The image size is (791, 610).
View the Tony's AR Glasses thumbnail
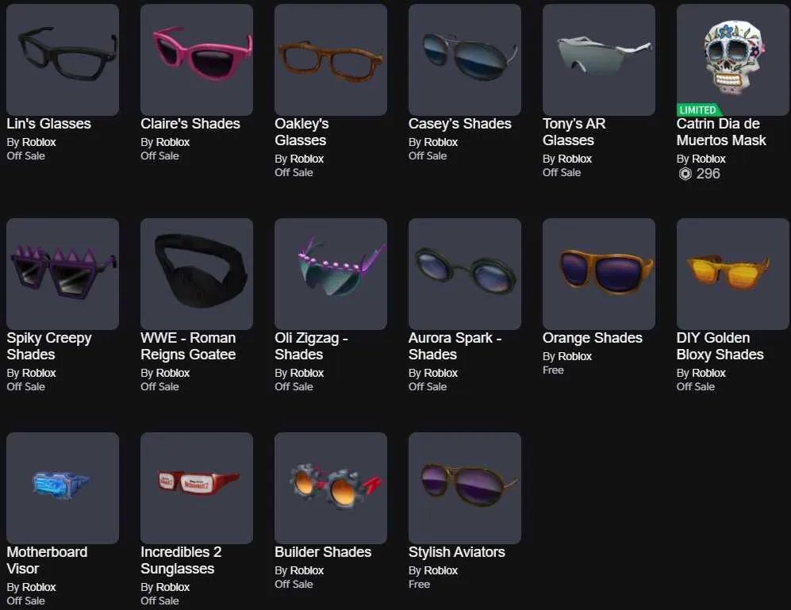coord(599,59)
